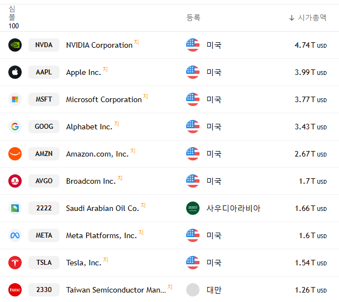Open the NVDA ticker symbol badge
339x302 pixels.
click(x=44, y=45)
